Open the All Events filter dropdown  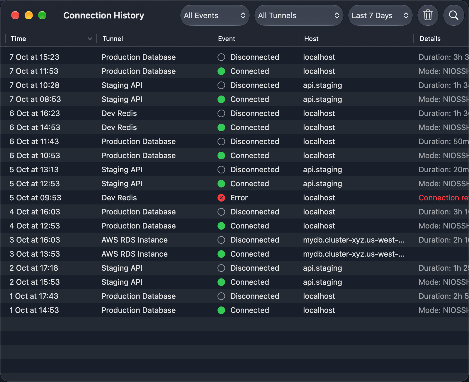pos(215,15)
